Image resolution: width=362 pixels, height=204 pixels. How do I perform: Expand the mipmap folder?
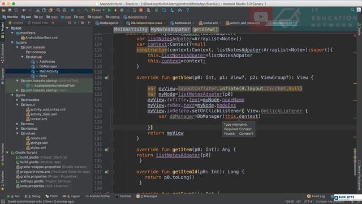point(18,129)
